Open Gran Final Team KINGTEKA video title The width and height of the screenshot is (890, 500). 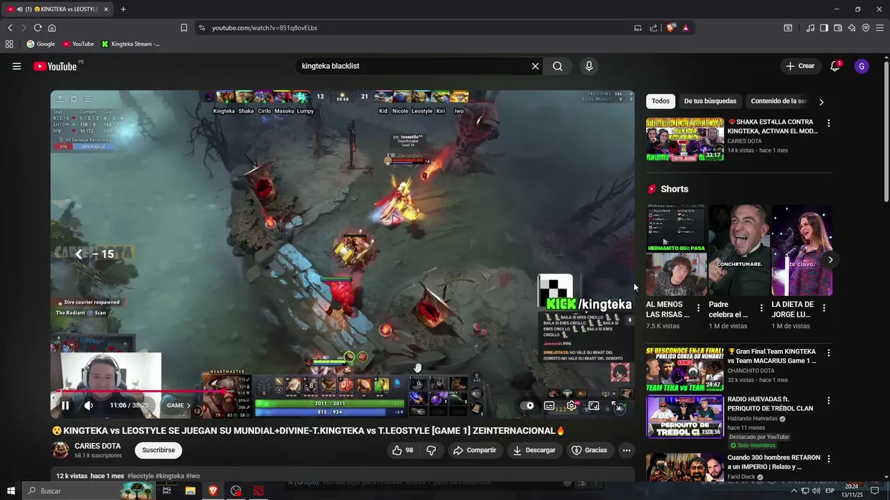coord(772,356)
